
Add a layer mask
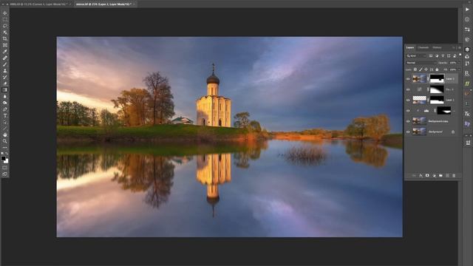(427, 176)
